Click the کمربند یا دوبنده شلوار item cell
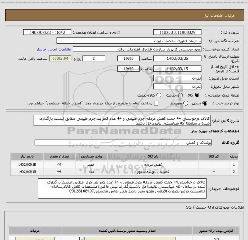 [x=153, y=172]
